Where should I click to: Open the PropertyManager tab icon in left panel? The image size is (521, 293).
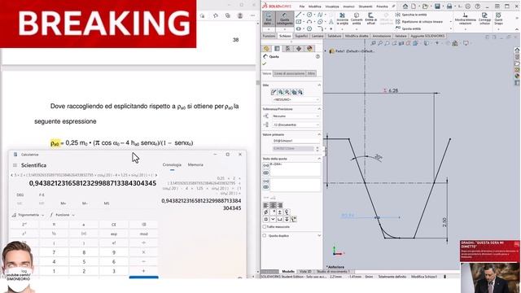click(277, 49)
